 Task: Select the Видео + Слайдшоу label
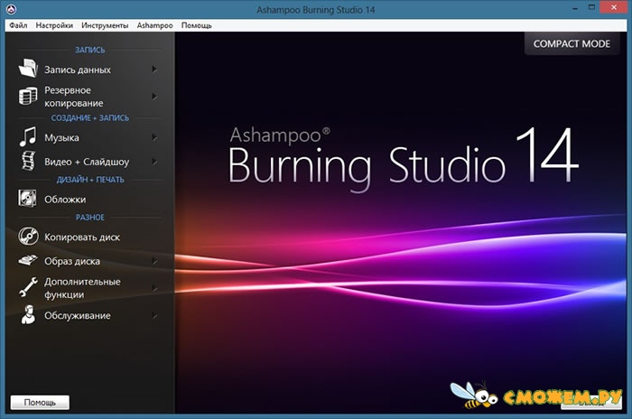[87, 162]
